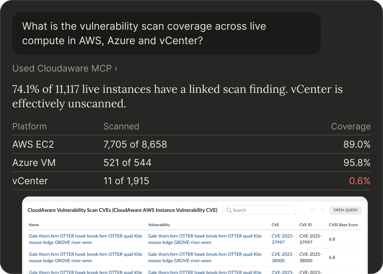Click the plain-text CVE ID value CVE-2025-38000
Image resolution: width=383 pixels, height=274 pixels.
310,257
